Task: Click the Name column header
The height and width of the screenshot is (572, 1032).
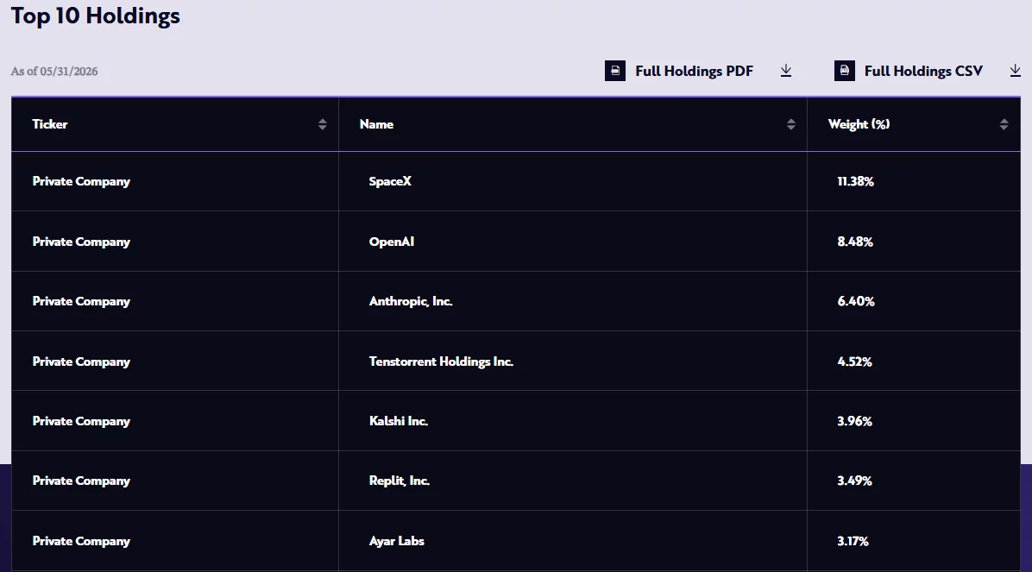Action: click(573, 124)
